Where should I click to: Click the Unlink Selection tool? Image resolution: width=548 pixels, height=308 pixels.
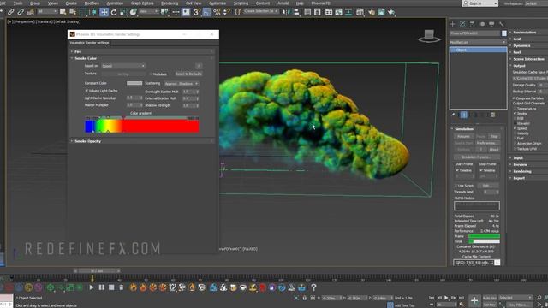tap(21, 12)
